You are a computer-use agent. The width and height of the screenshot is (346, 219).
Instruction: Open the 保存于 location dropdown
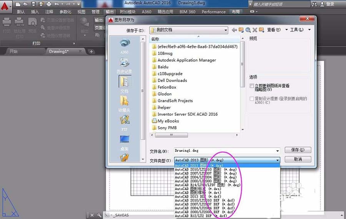point(226,30)
